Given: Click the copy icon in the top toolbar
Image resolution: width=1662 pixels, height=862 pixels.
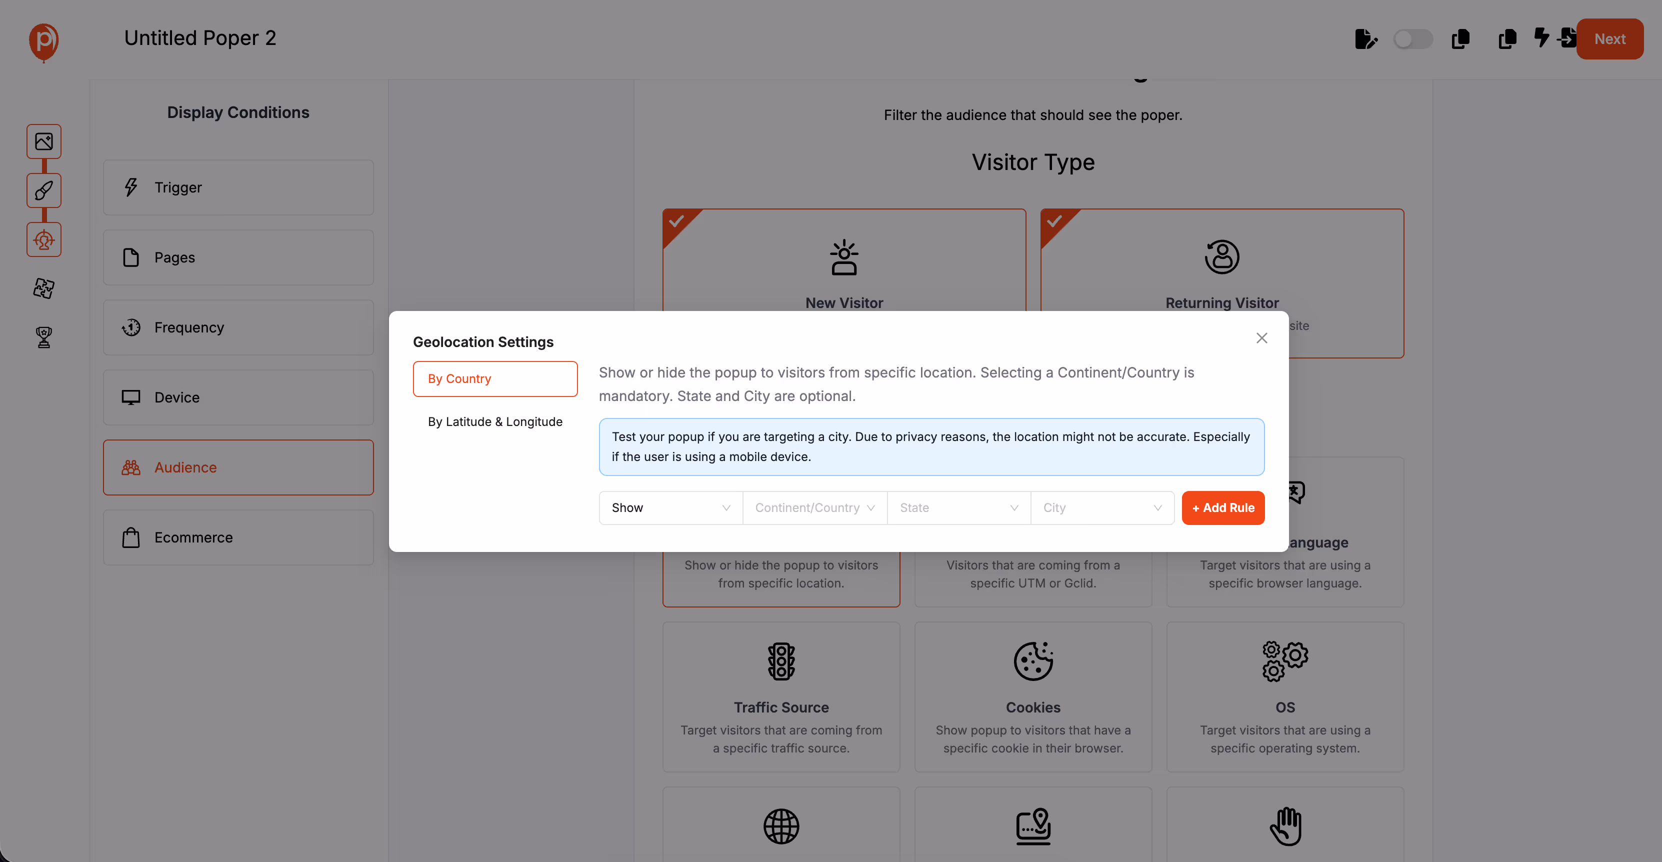Looking at the screenshot, I should tap(1460, 38).
